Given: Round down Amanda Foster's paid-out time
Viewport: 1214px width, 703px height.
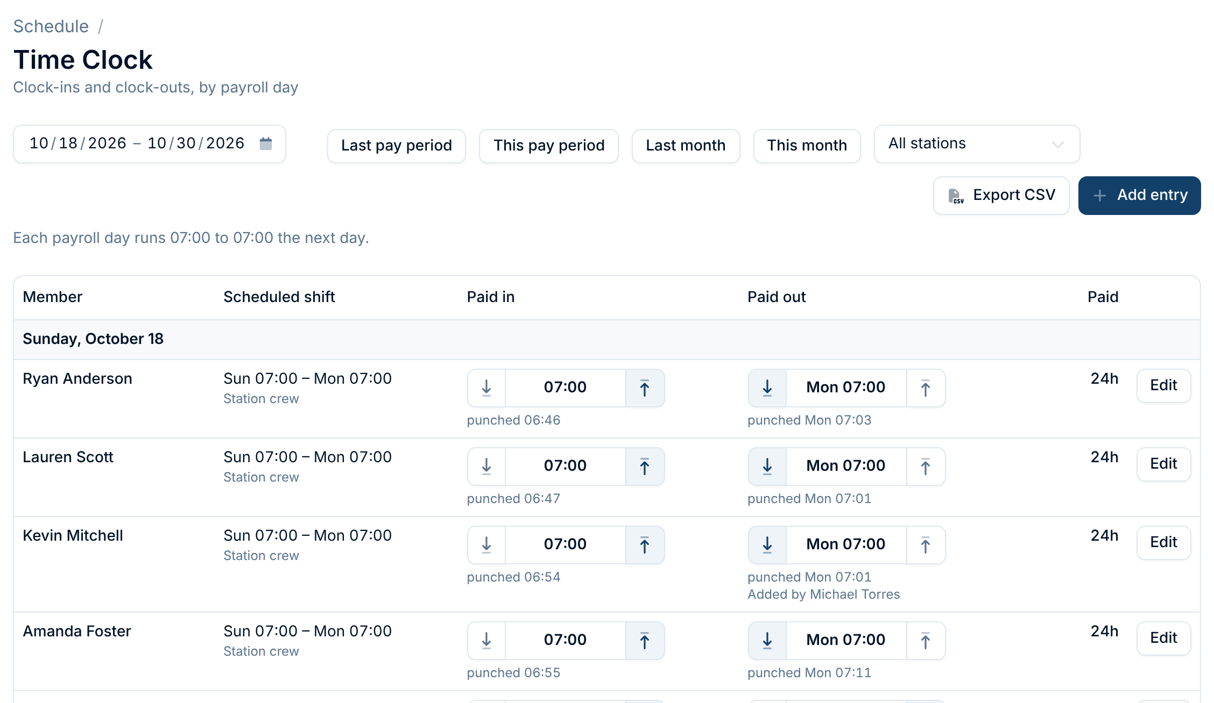Looking at the screenshot, I should coord(767,641).
